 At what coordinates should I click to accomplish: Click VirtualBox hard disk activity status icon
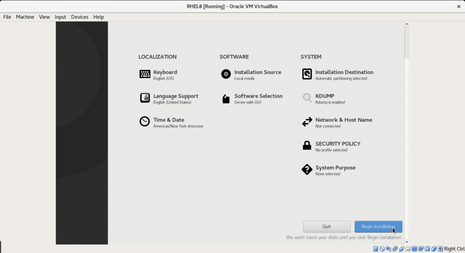(x=375, y=249)
